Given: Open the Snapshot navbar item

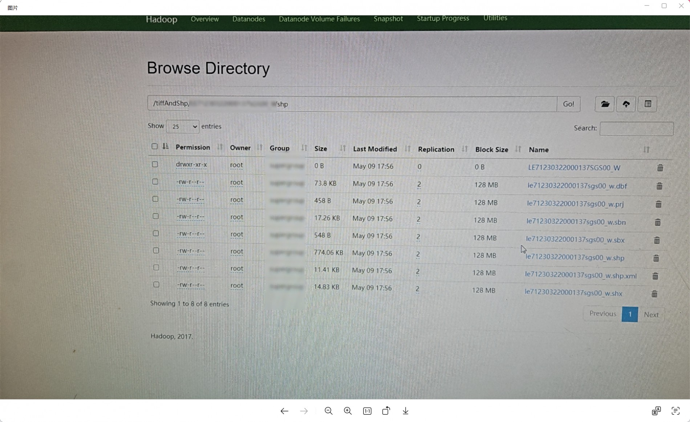Looking at the screenshot, I should coord(388,19).
